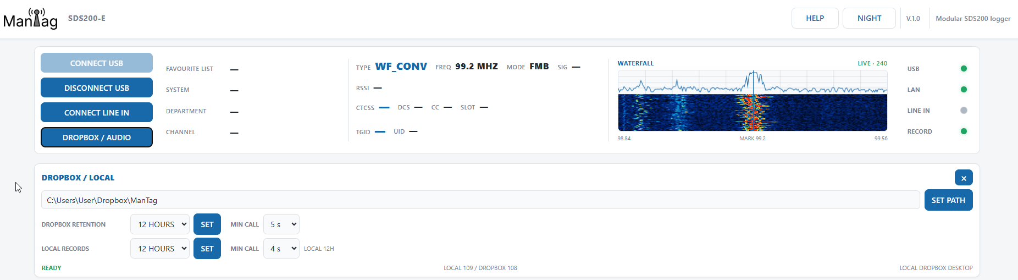Click the CTCSS label

click(x=365, y=108)
